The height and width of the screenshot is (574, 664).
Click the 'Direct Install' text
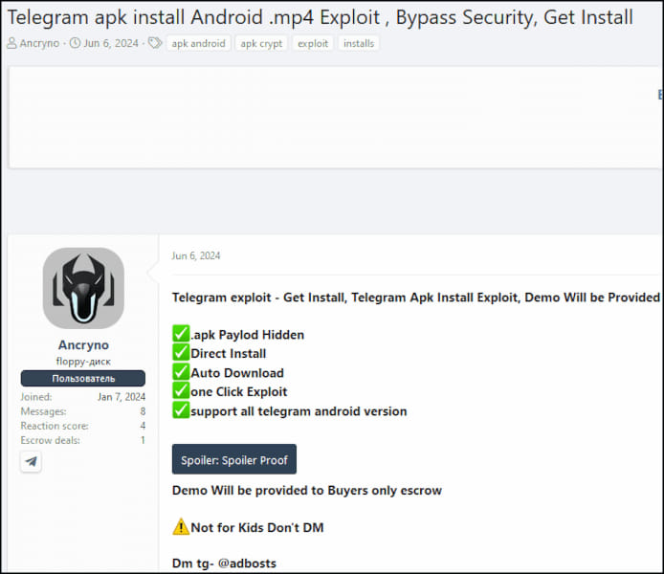click(229, 353)
